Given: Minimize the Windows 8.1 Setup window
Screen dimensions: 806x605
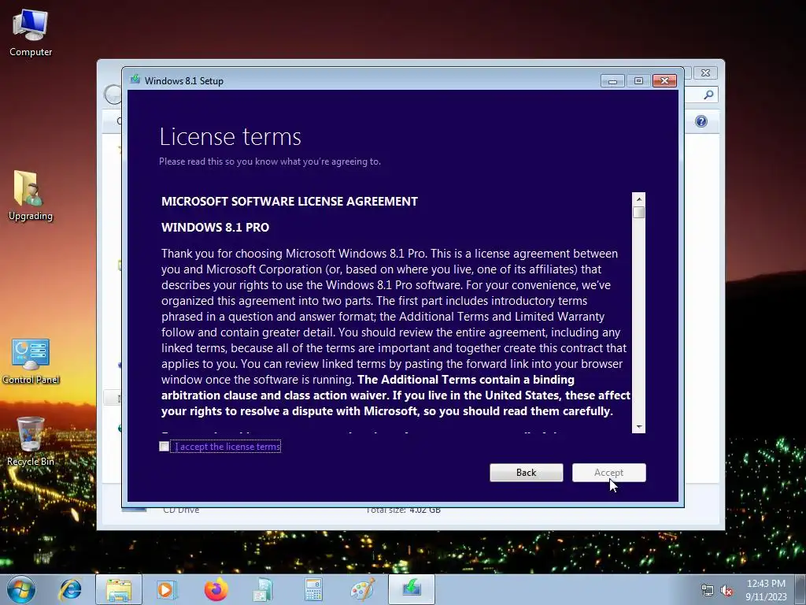Looking at the screenshot, I should [x=612, y=81].
